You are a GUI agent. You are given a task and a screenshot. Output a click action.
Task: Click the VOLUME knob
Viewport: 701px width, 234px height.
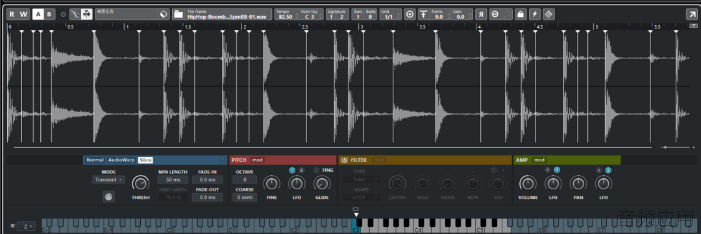(528, 183)
